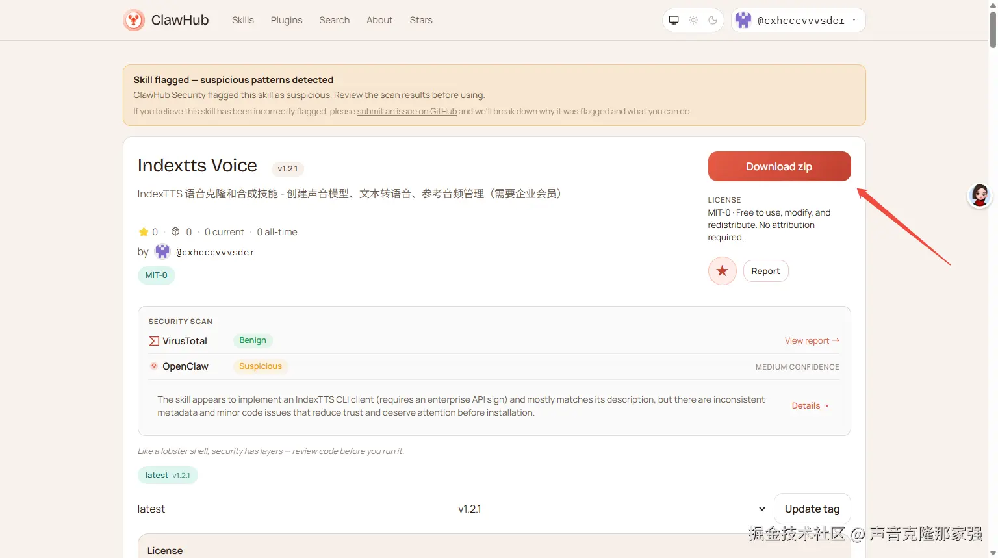Click the VirusTotal logo icon
The height and width of the screenshot is (558, 998).
[154, 341]
